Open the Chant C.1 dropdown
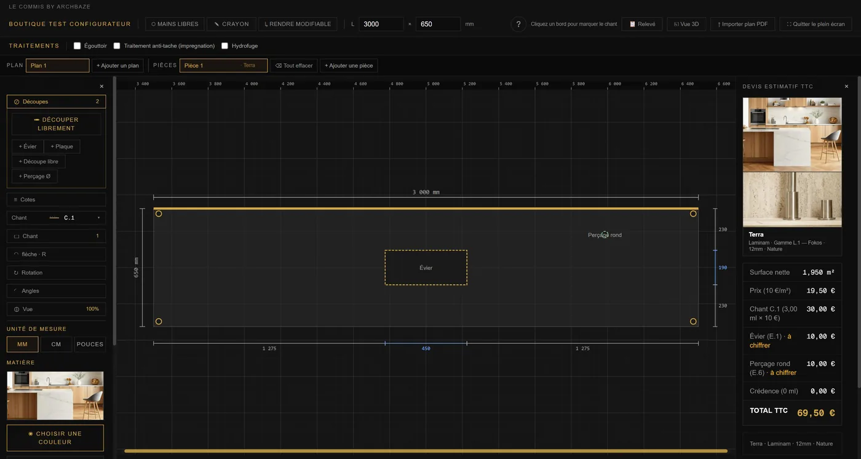The width and height of the screenshot is (861, 459). [x=56, y=218]
